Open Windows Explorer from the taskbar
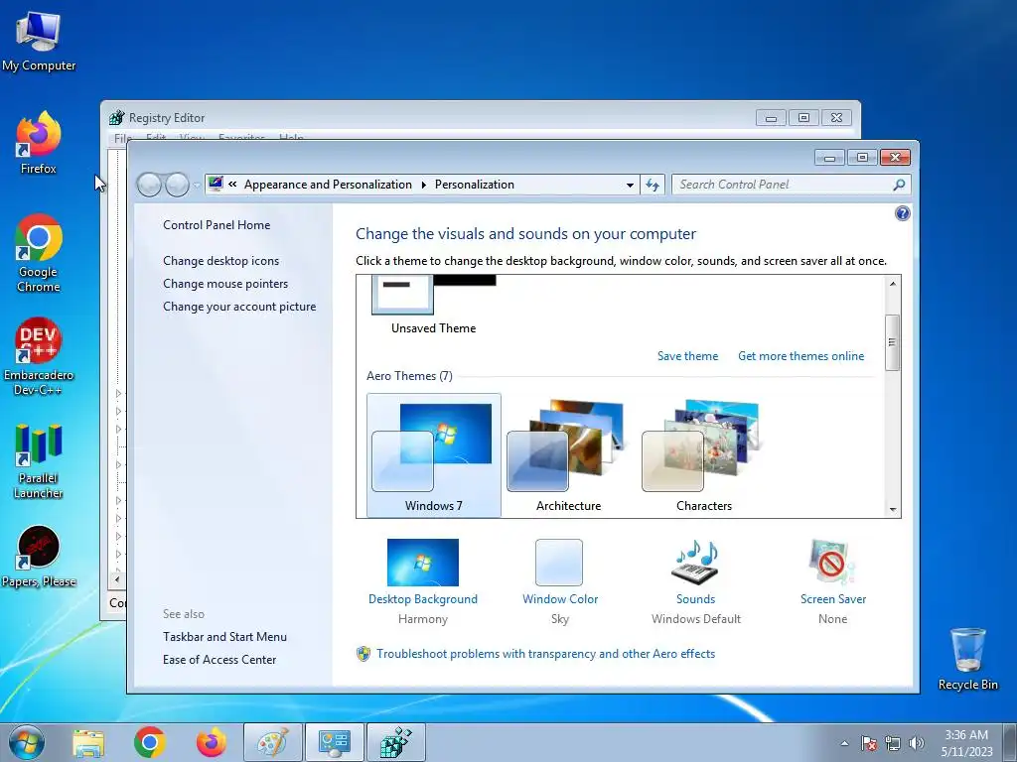This screenshot has height=762, width=1017. (x=88, y=742)
